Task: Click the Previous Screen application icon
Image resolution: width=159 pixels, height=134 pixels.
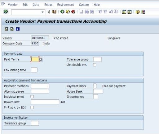Action: (x=6, y=29)
